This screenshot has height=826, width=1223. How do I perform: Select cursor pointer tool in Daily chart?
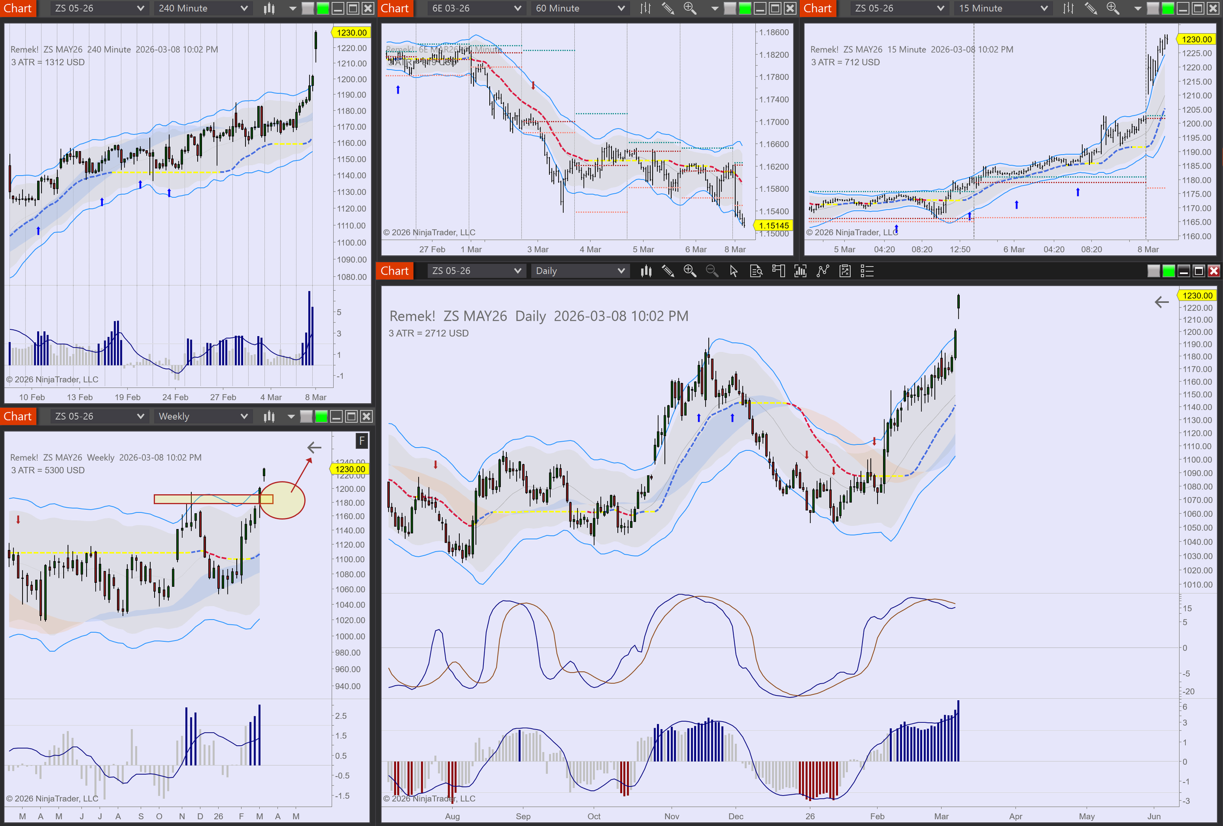pos(734,271)
